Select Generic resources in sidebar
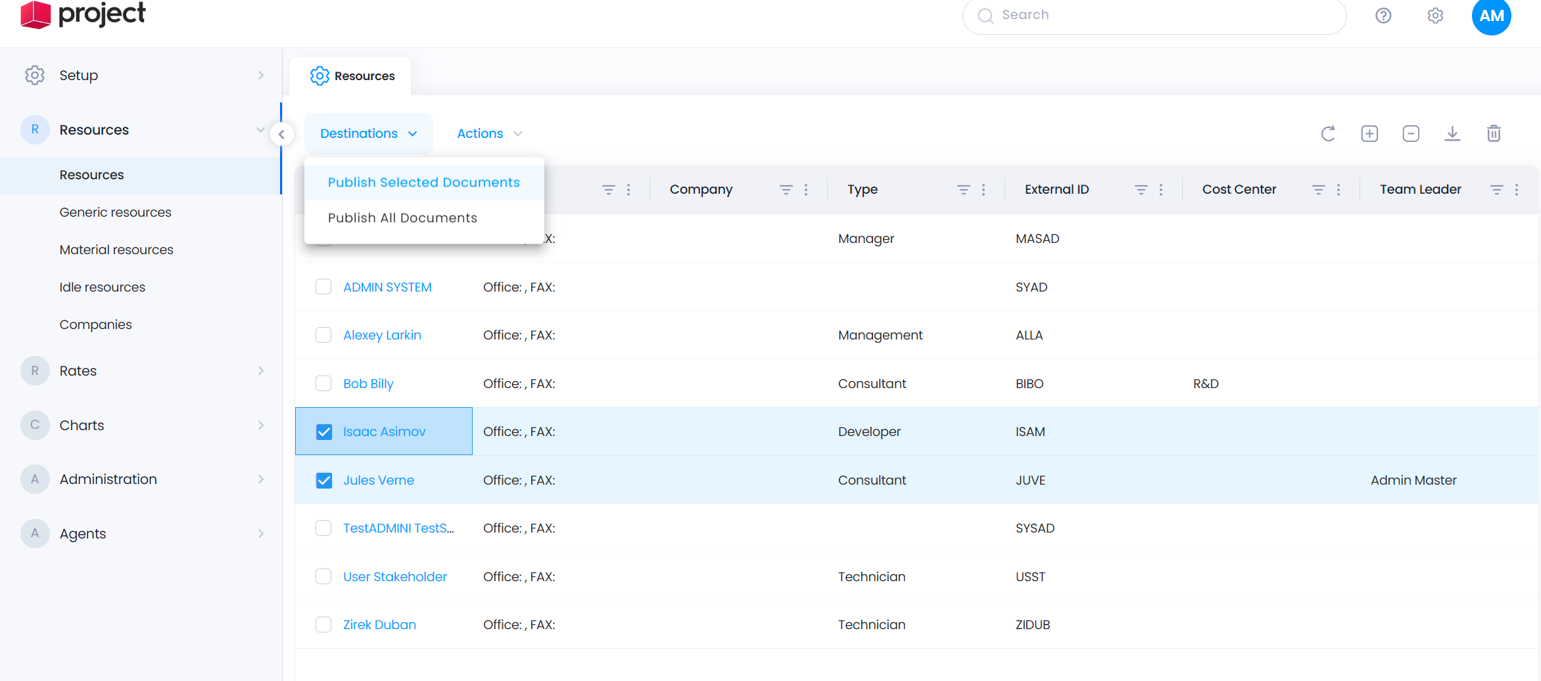 pyautogui.click(x=115, y=213)
